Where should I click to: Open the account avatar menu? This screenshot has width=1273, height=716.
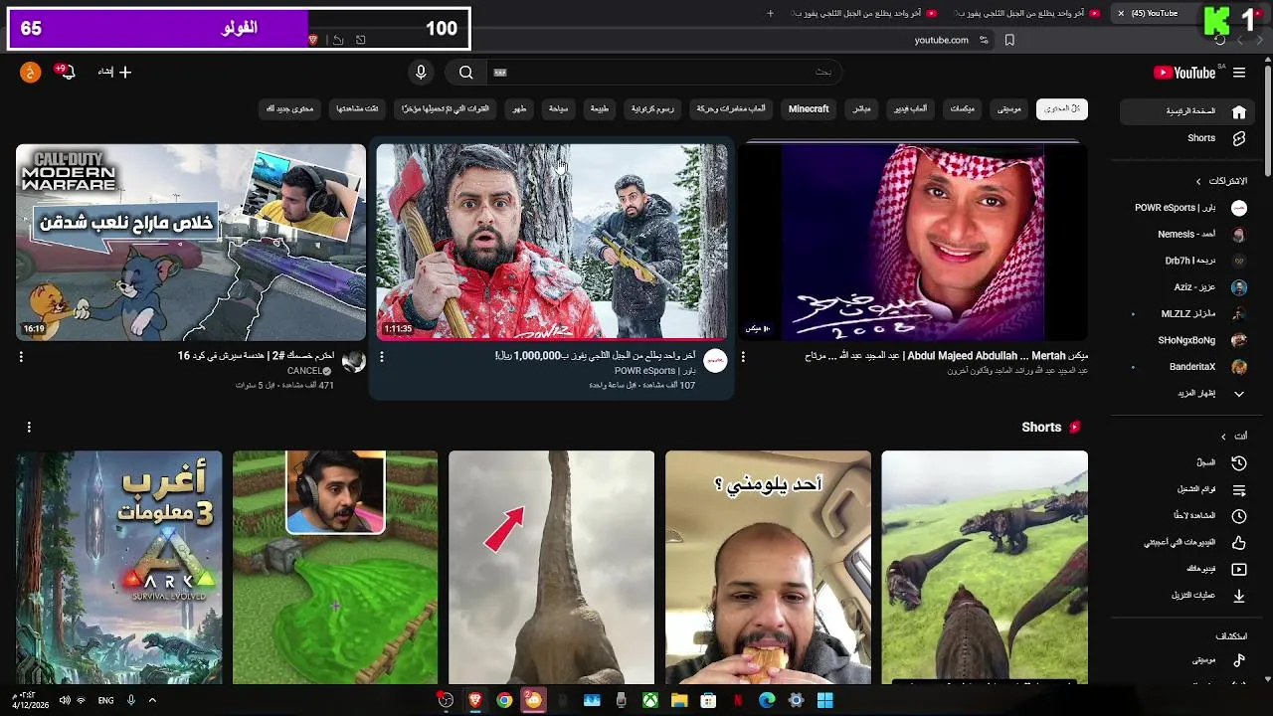point(31,72)
